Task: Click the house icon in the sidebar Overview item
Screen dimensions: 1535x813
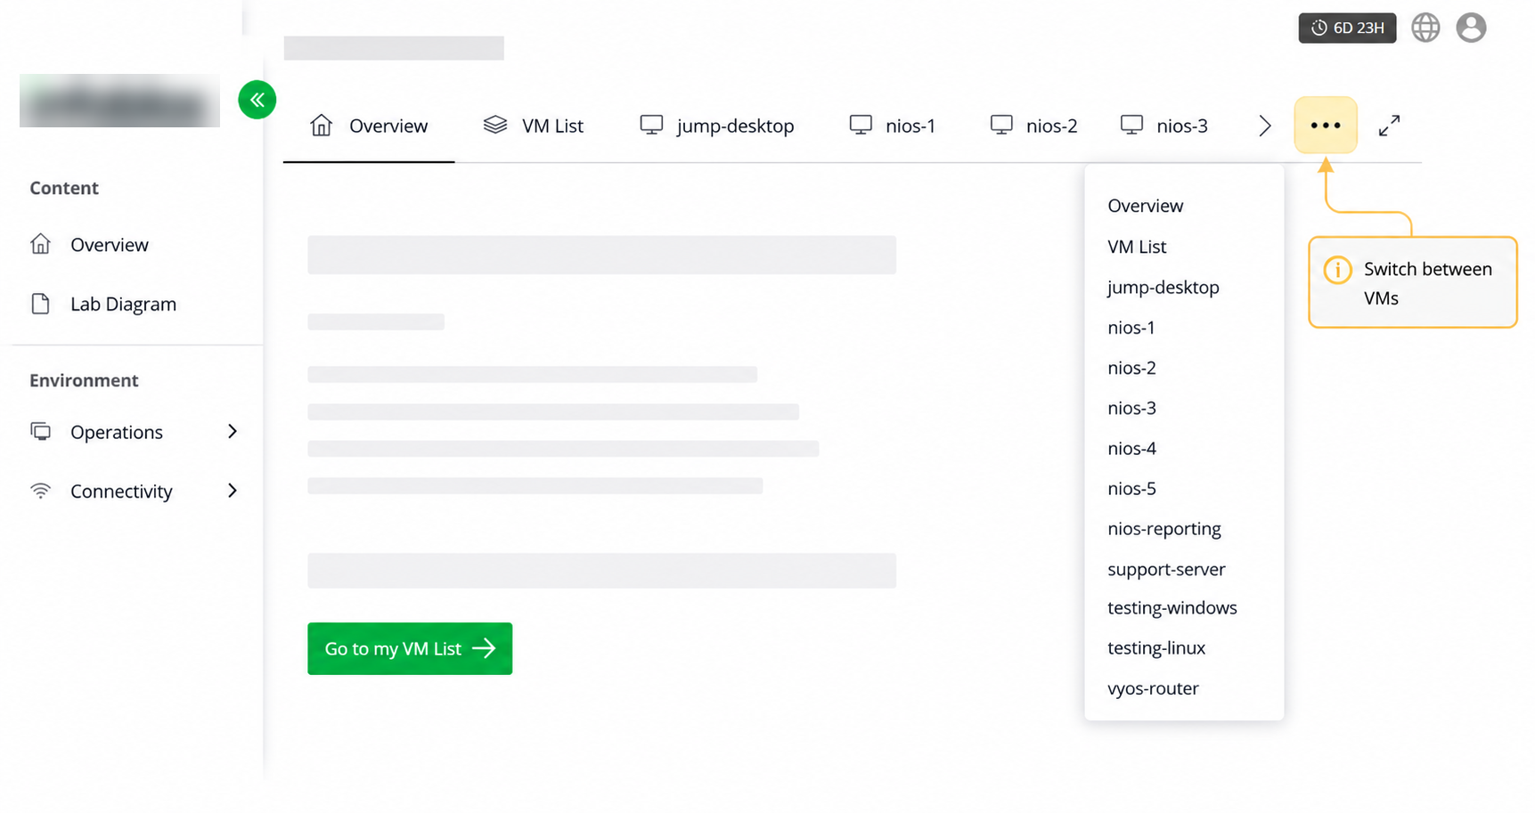Action: (41, 244)
